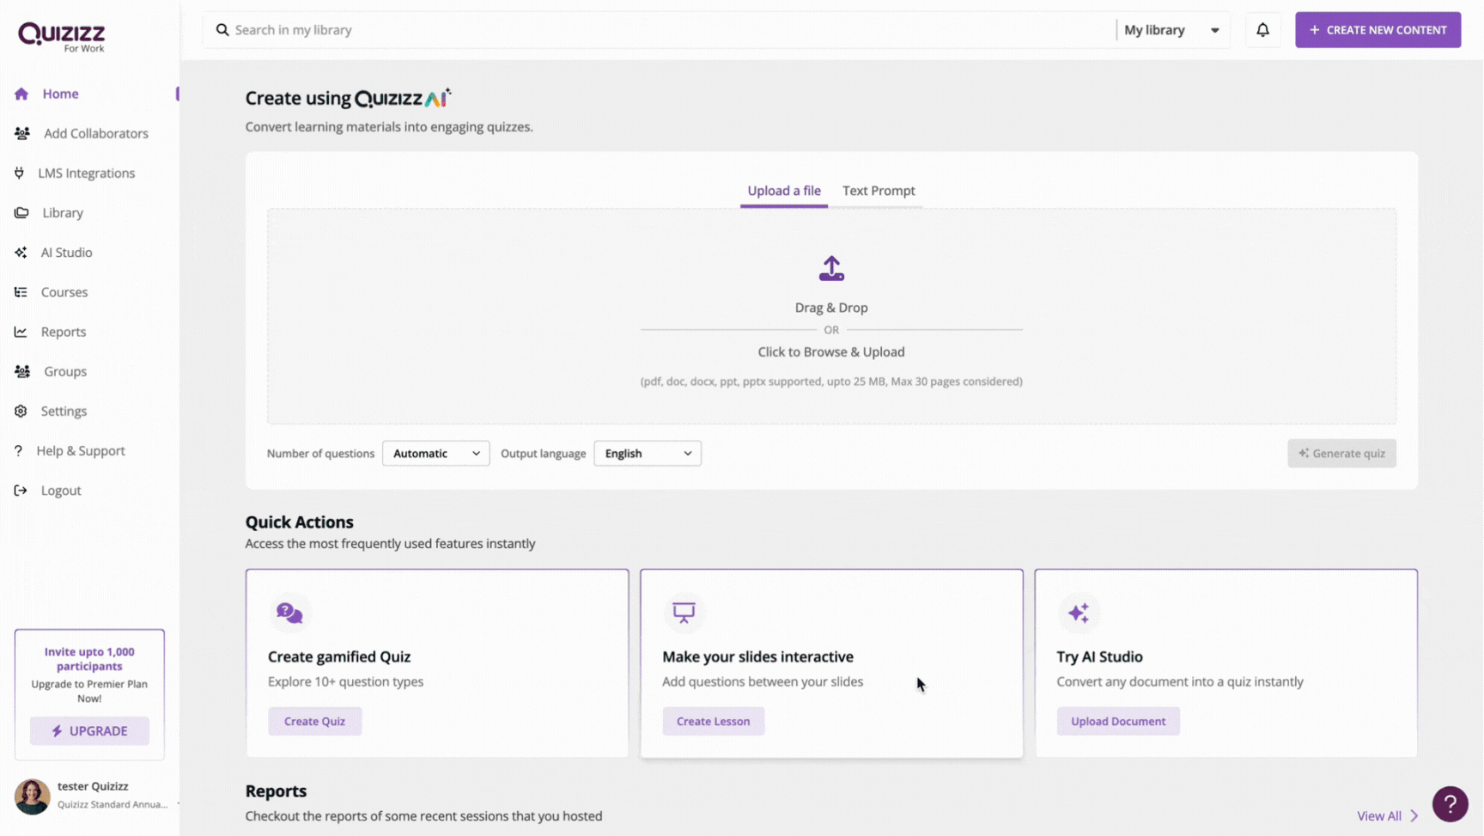
Task: Click the Upgrade button
Action: tap(89, 731)
